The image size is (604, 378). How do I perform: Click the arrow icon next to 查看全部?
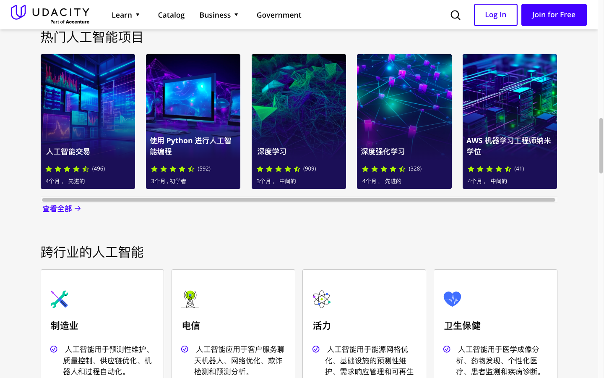coord(78,208)
